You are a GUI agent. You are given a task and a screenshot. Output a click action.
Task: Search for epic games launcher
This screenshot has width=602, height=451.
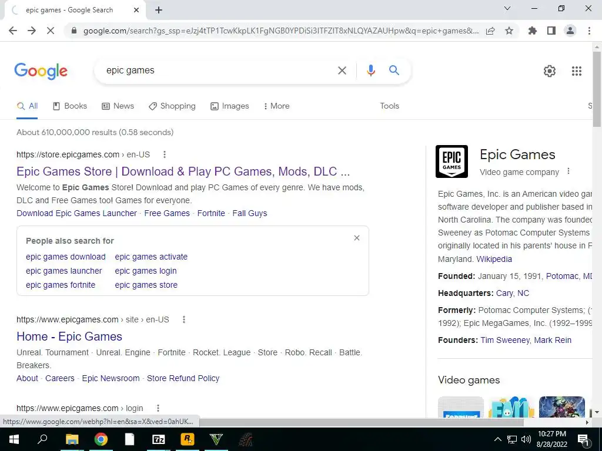coord(63,271)
